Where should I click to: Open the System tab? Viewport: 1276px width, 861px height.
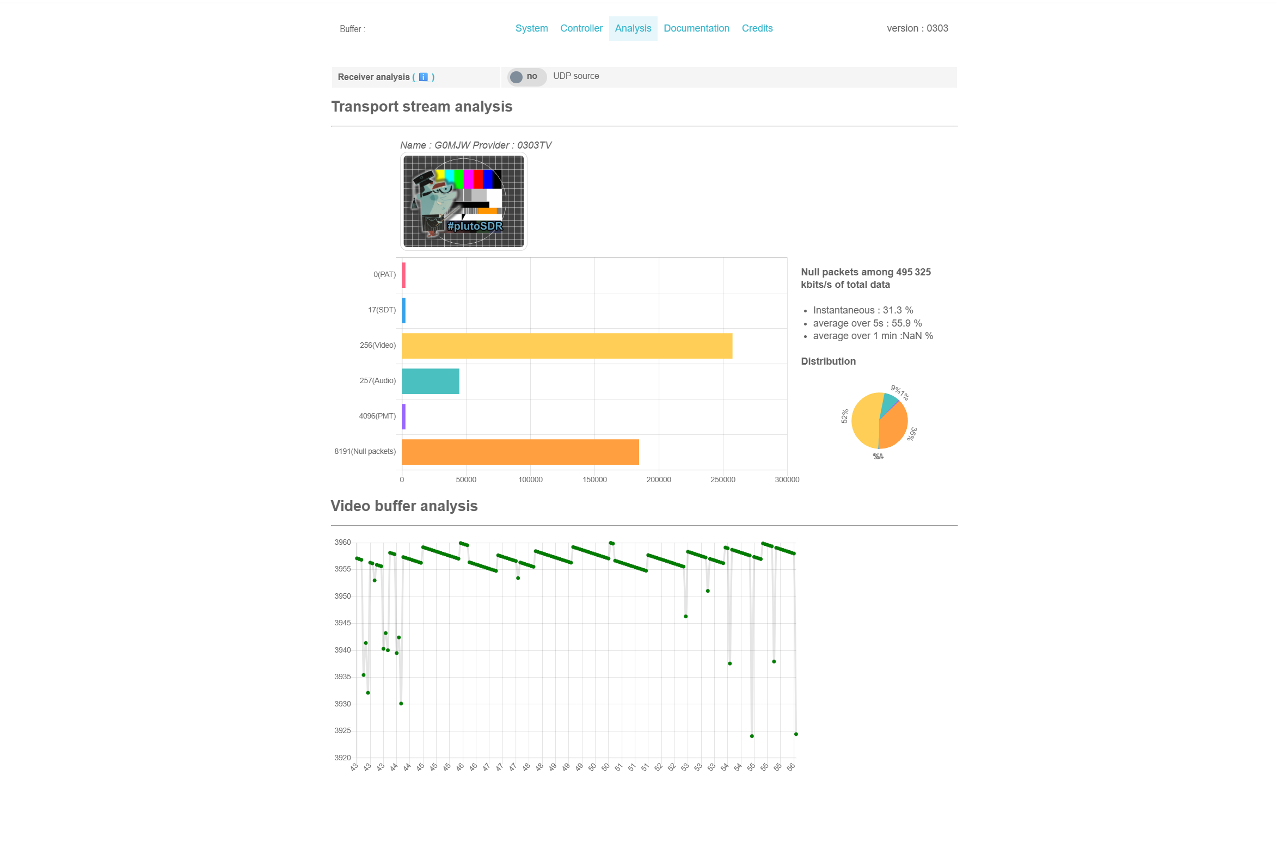(531, 28)
